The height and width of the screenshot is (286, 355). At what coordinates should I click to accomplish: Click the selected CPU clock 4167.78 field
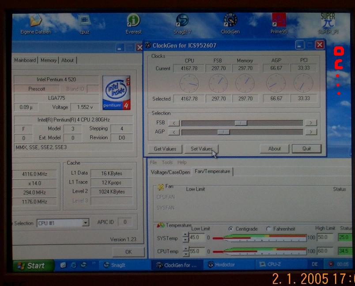189,99
